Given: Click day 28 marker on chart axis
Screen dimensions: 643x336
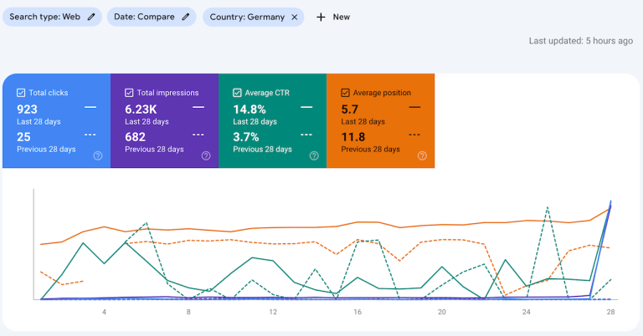Looking at the screenshot, I should click(x=610, y=312).
